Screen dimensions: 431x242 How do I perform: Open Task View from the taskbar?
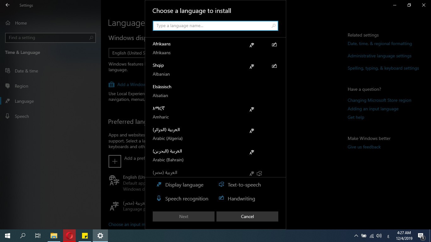click(x=38, y=236)
